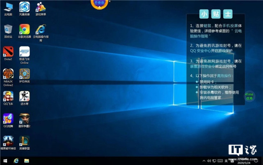Launch Internet Explorer from the taskbar
The width and height of the screenshot is (263, 165).
point(16,161)
